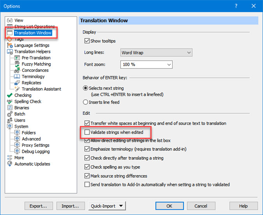Click the Batch icon in sidebar

[10, 114]
